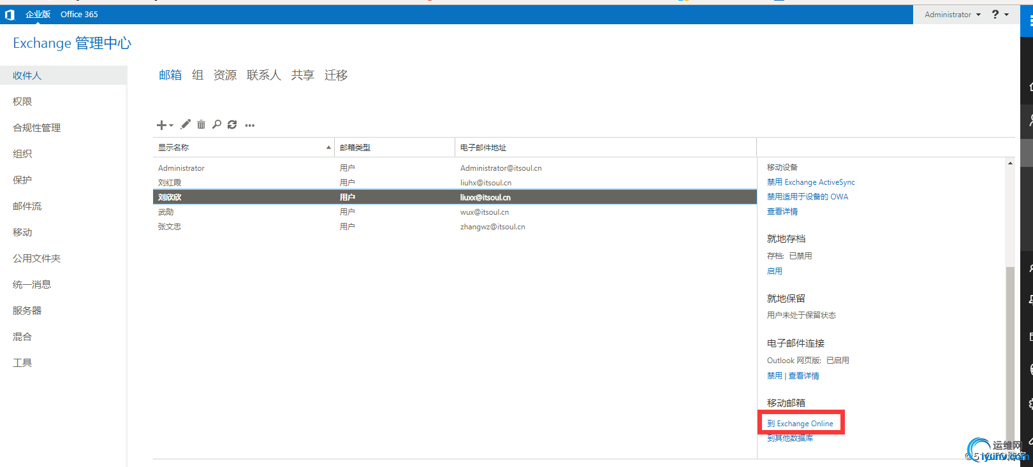The image size is (1033, 467).
Task: Click the 电子邮件地址 column header
Action: 606,147
